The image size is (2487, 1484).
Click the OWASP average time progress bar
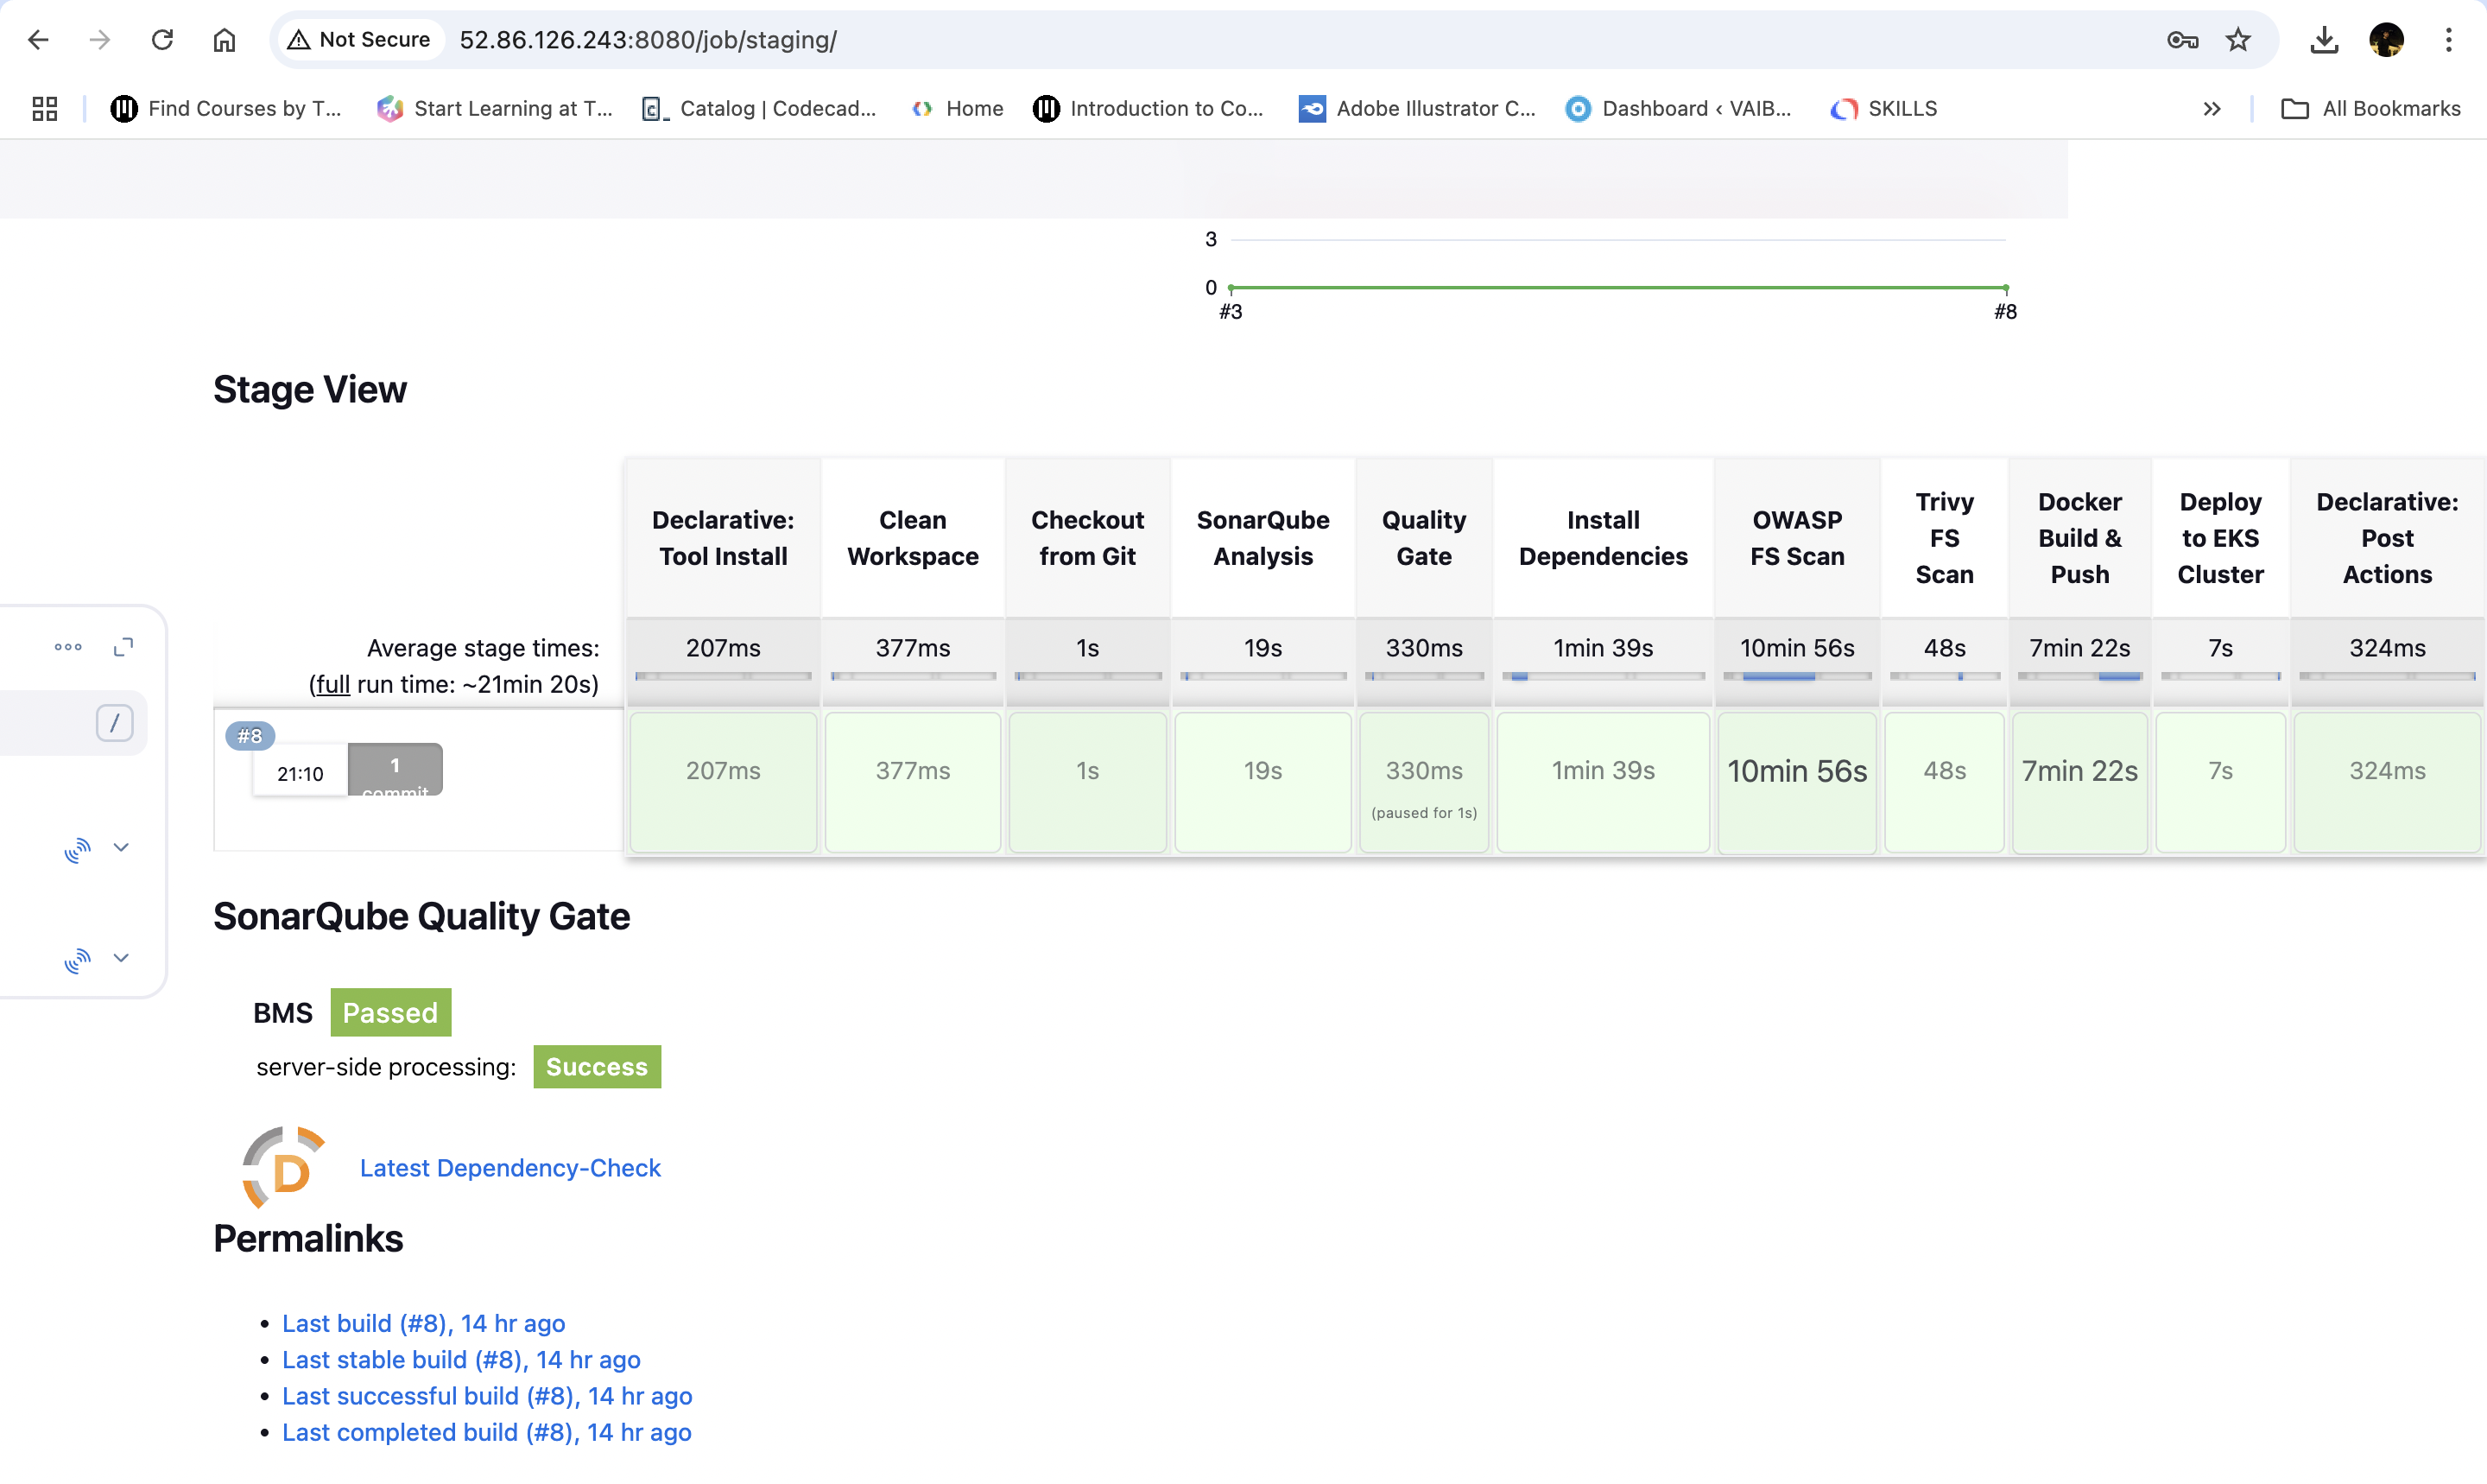point(1796,677)
